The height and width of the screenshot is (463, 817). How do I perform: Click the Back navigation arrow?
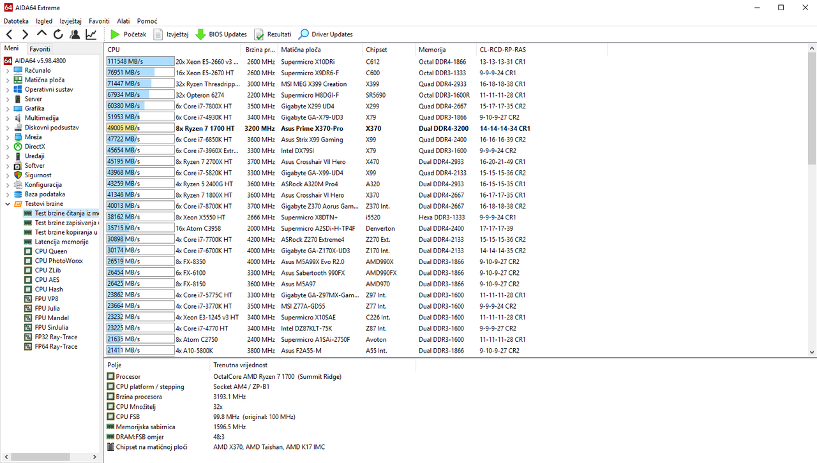tap(9, 34)
